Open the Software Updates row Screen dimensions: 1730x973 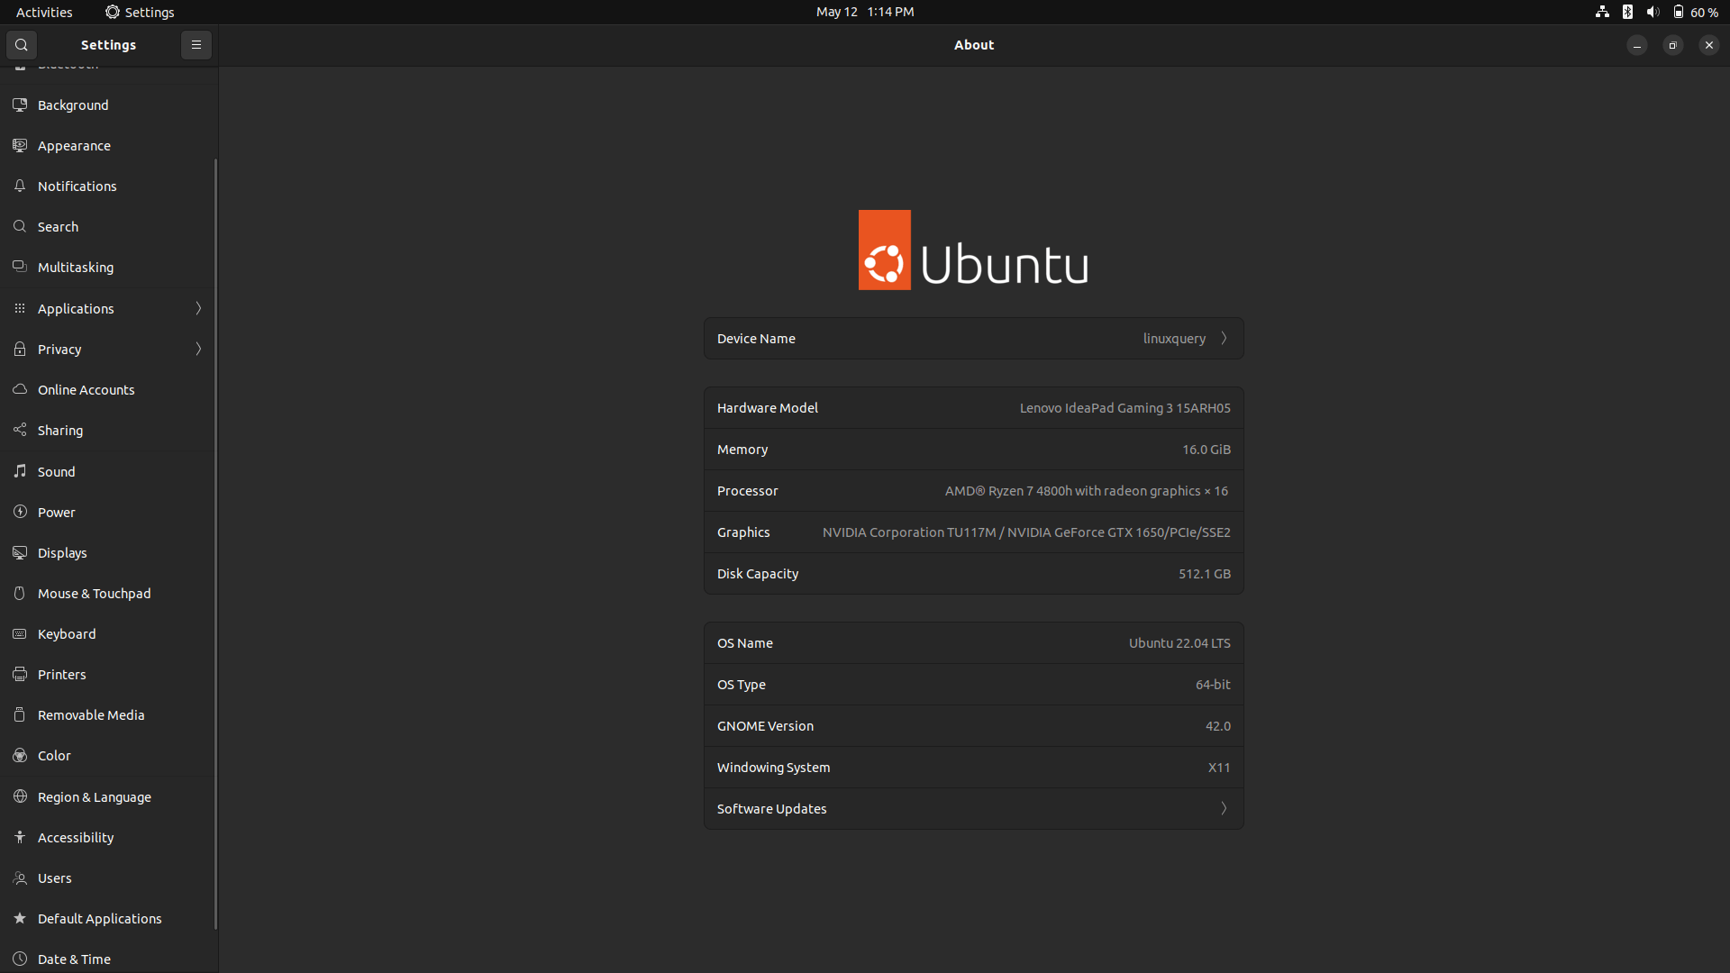[973, 809]
